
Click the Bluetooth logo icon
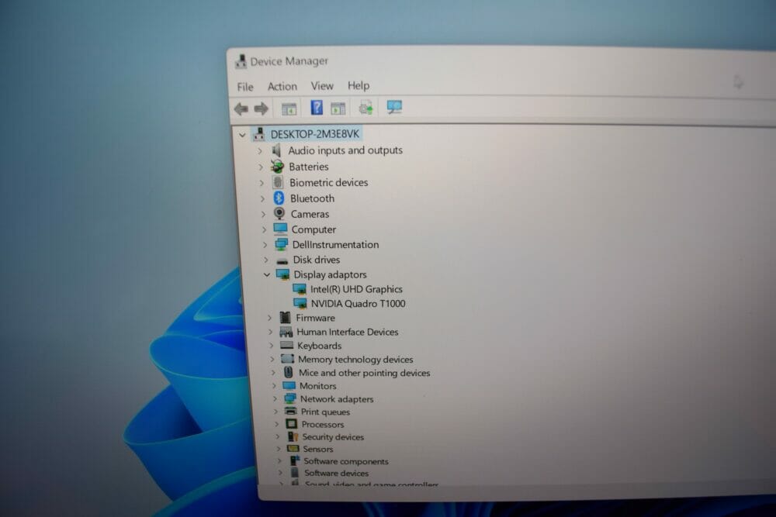pos(279,198)
